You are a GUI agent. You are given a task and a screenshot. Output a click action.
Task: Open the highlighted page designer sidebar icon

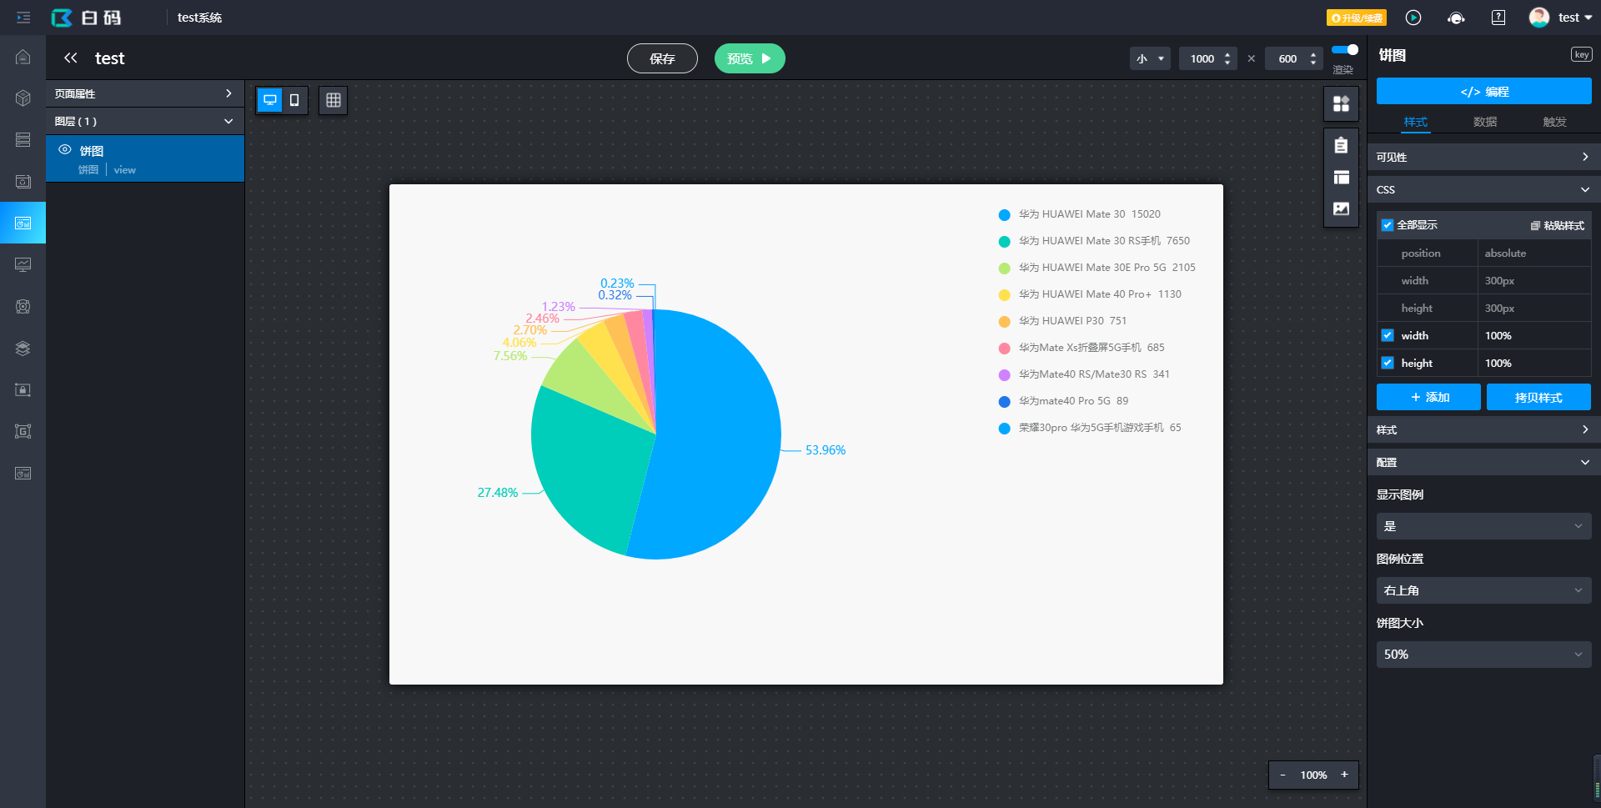(23, 223)
